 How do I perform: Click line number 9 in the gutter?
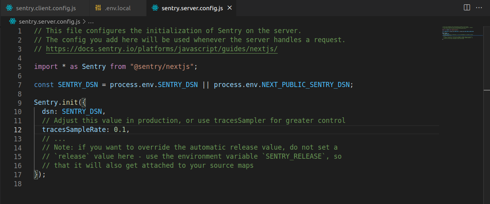coord(20,103)
